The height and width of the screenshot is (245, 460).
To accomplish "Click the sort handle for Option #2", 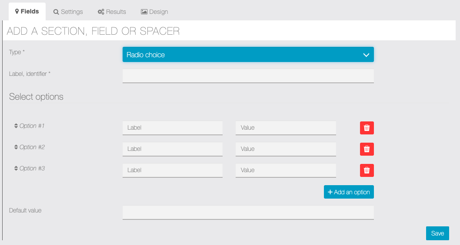I will 16,147.
